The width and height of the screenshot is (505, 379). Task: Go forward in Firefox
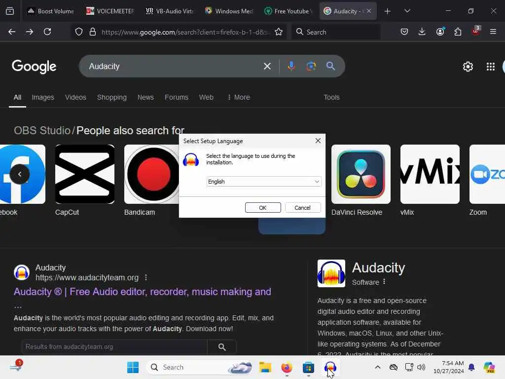30,32
